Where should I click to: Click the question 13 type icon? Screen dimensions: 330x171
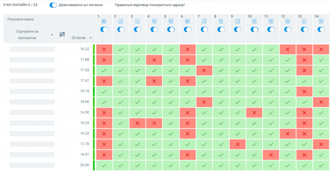point(305,21)
